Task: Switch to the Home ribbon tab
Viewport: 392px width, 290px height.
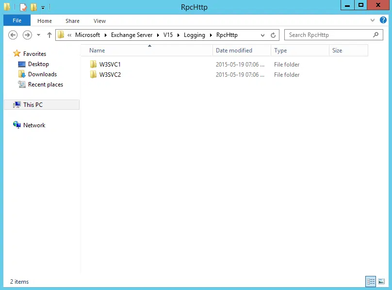Action: click(45, 21)
